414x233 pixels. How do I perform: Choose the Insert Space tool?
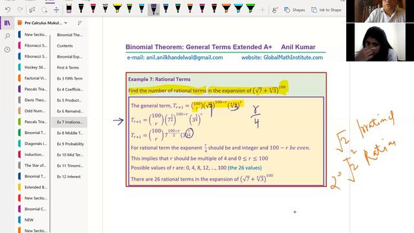pyautogui.click(x=56, y=10)
